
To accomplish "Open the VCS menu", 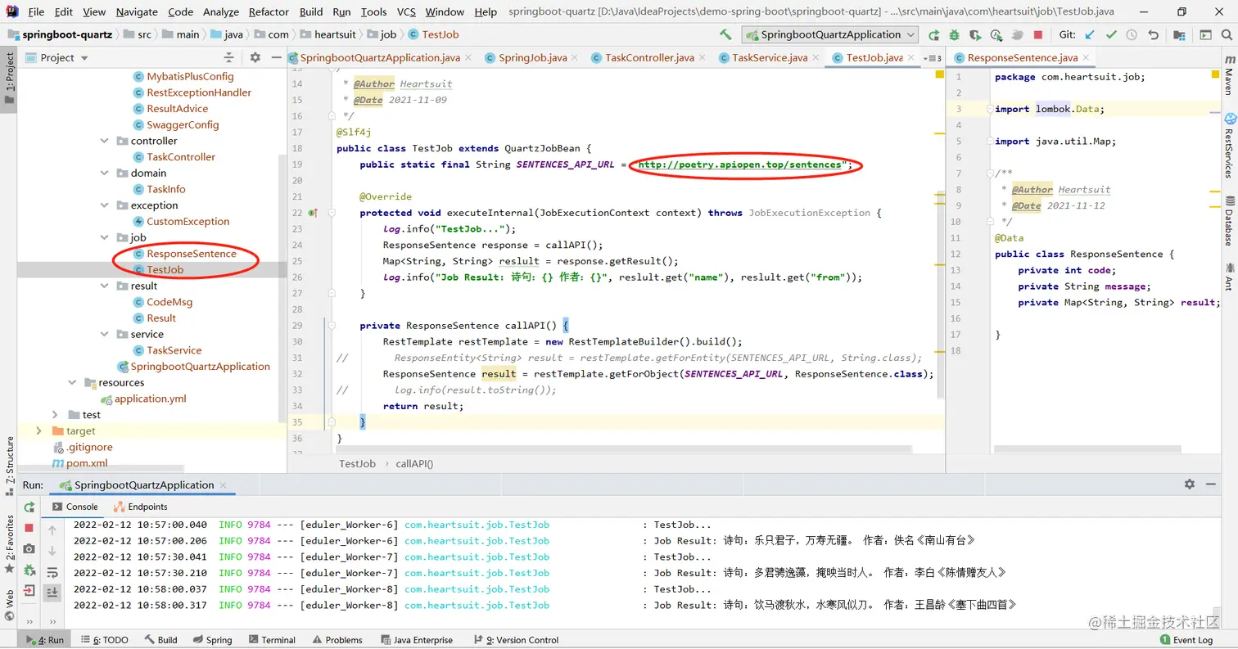I will (407, 11).
